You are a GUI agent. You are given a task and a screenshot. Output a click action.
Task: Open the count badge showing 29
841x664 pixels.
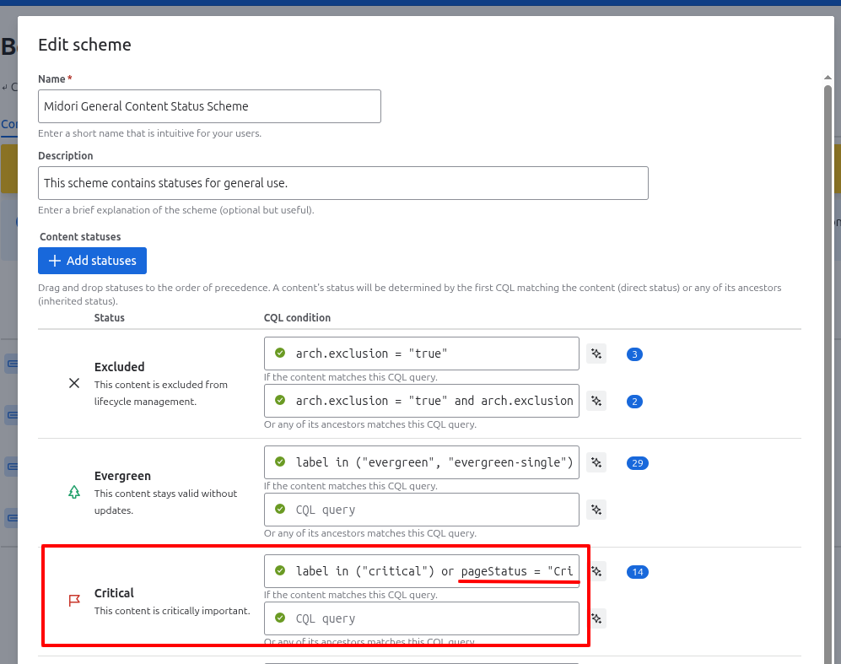(638, 463)
